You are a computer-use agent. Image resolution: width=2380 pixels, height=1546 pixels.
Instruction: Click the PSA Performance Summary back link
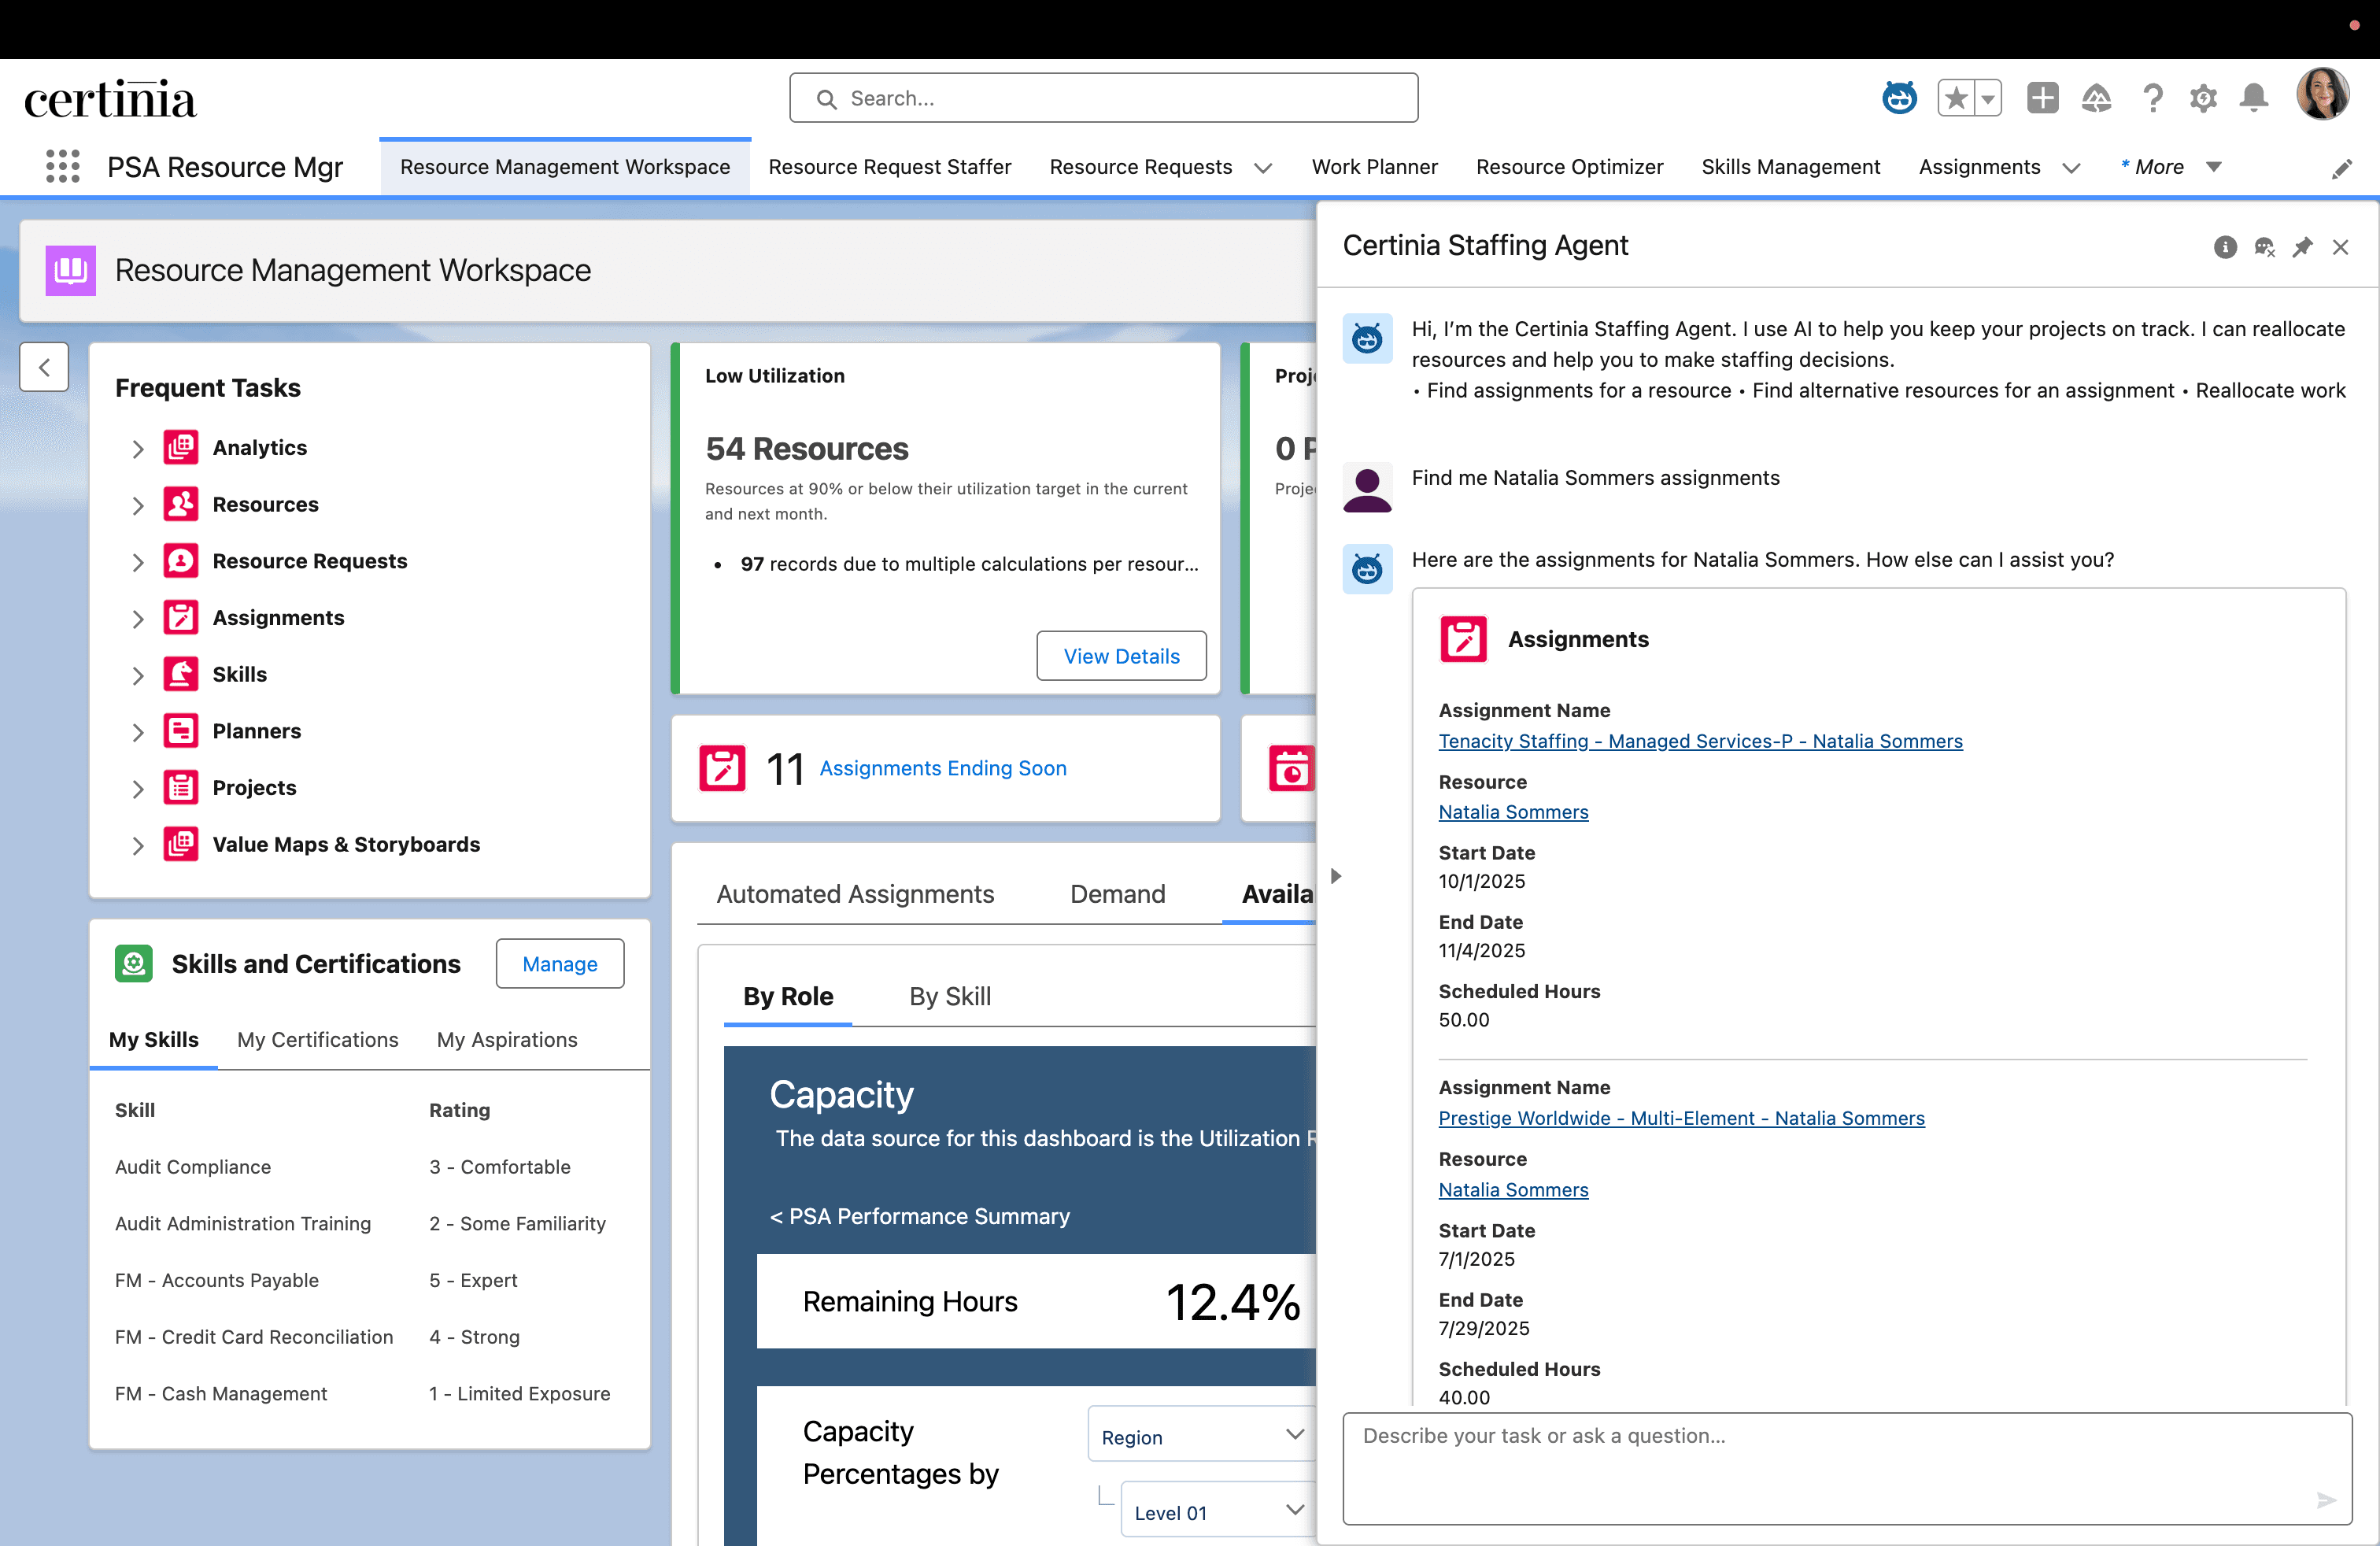pos(919,1216)
